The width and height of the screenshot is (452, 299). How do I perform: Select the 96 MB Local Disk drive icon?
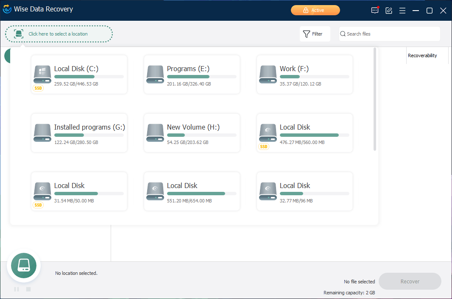tap(268, 191)
